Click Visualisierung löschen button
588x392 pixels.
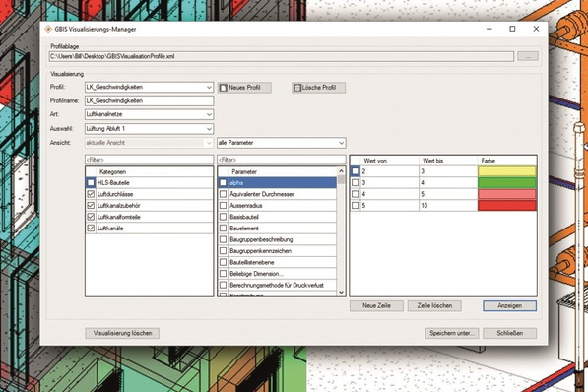[x=122, y=333]
